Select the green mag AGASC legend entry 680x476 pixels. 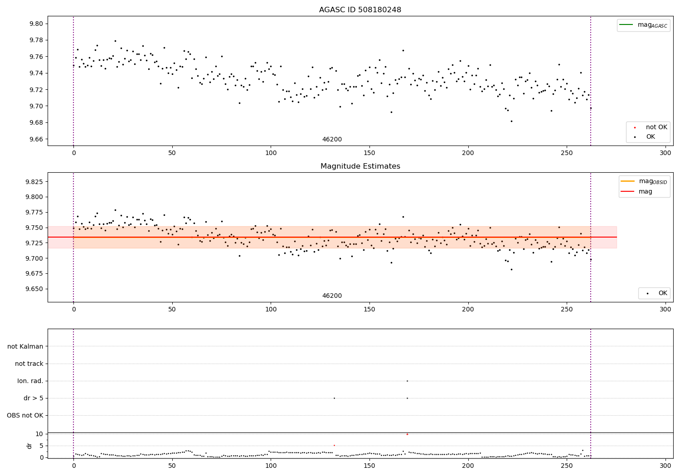click(643, 25)
